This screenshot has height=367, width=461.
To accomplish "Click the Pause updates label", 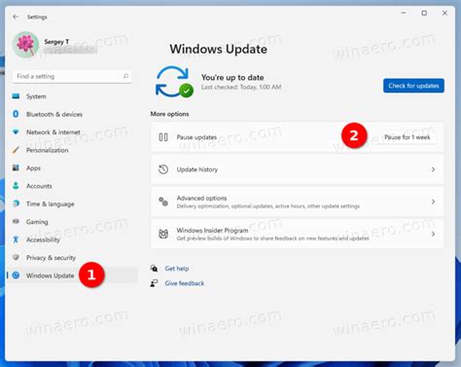I will (x=196, y=137).
